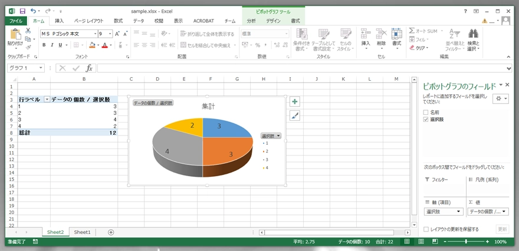Click the Cut scissors icon
Image resolution: width=519 pixels, height=251 pixels.
pyautogui.click(x=28, y=31)
